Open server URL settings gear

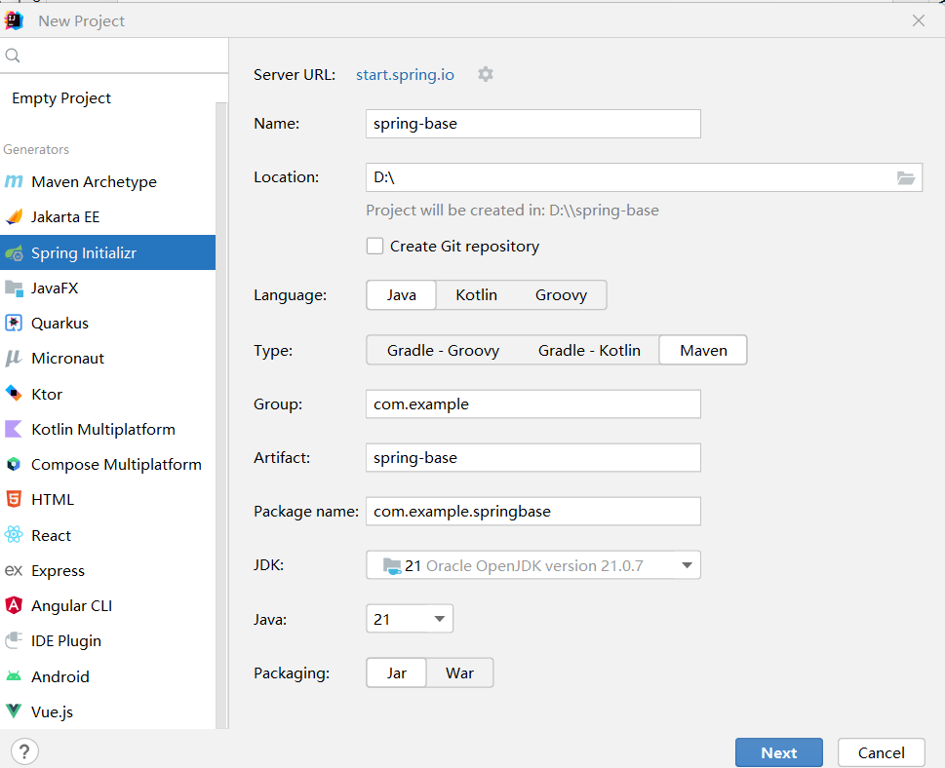pos(485,74)
